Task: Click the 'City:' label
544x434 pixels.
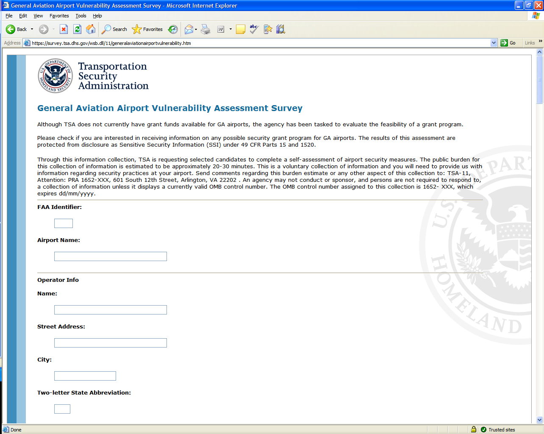Action: 44,359
